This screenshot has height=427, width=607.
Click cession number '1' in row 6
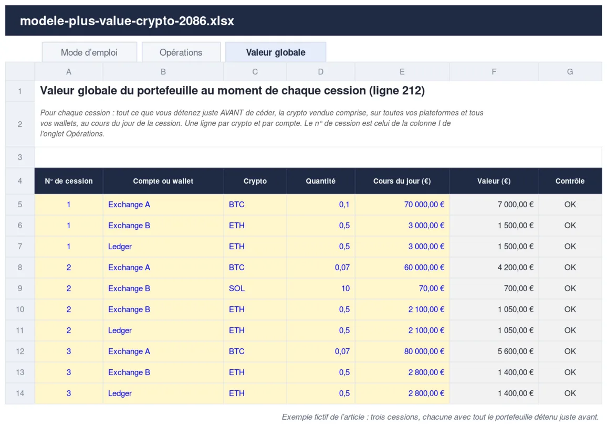(68, 226)
